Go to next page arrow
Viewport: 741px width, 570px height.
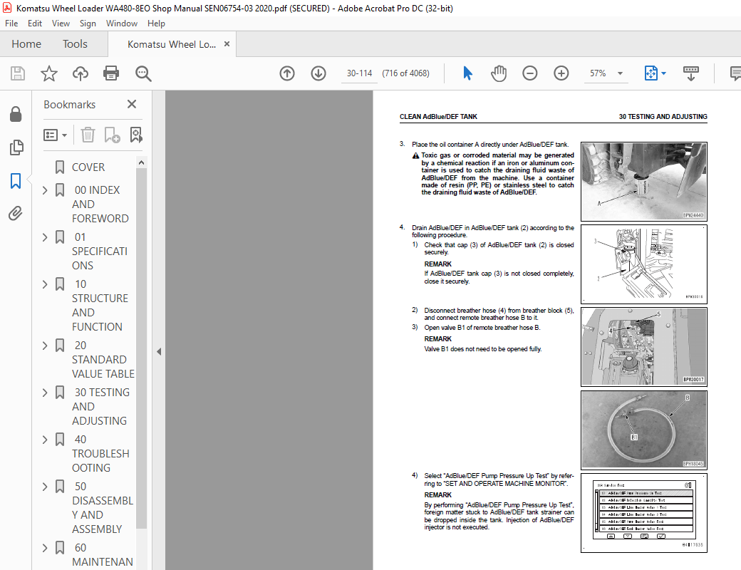click(318, 73)
